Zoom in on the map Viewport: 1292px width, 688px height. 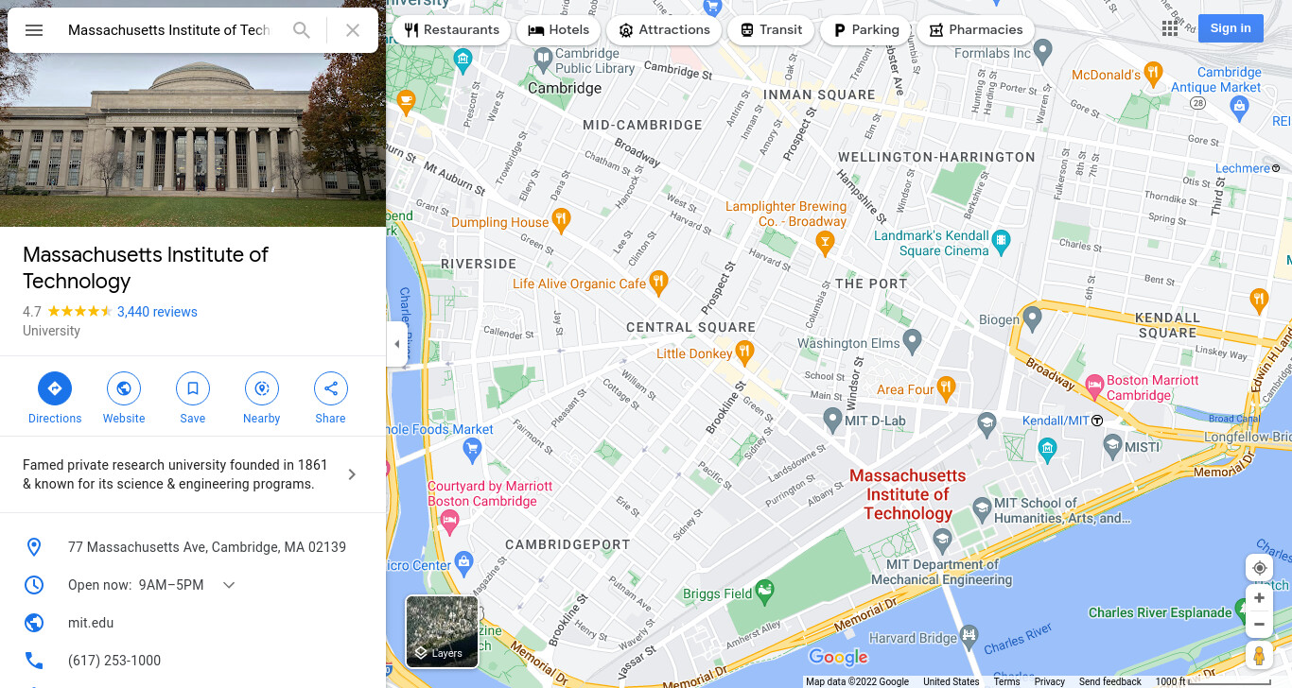click(1259, 598)
